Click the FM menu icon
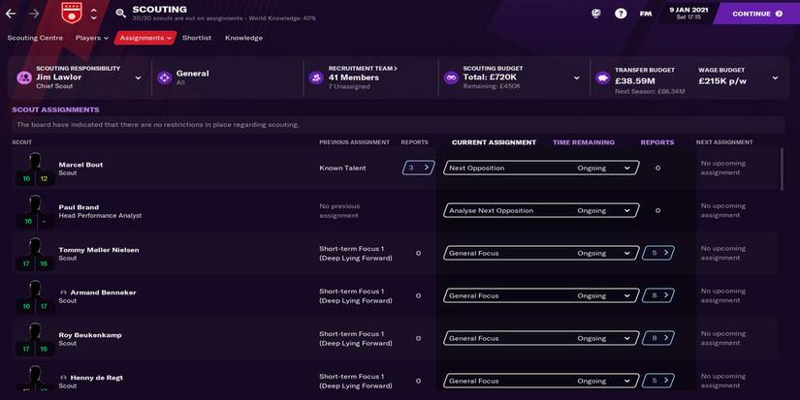This screenshot has width=800, height=400. tap(646, 14)
